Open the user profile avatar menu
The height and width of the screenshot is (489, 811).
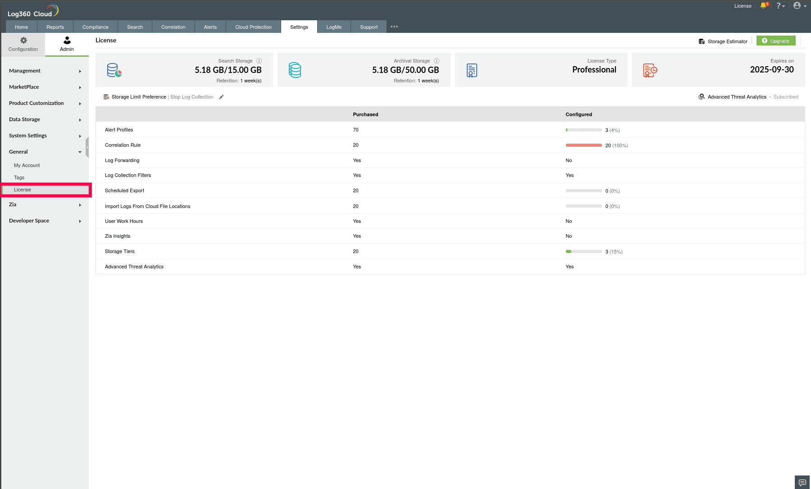pyautogui.click(x=800, y=6)
